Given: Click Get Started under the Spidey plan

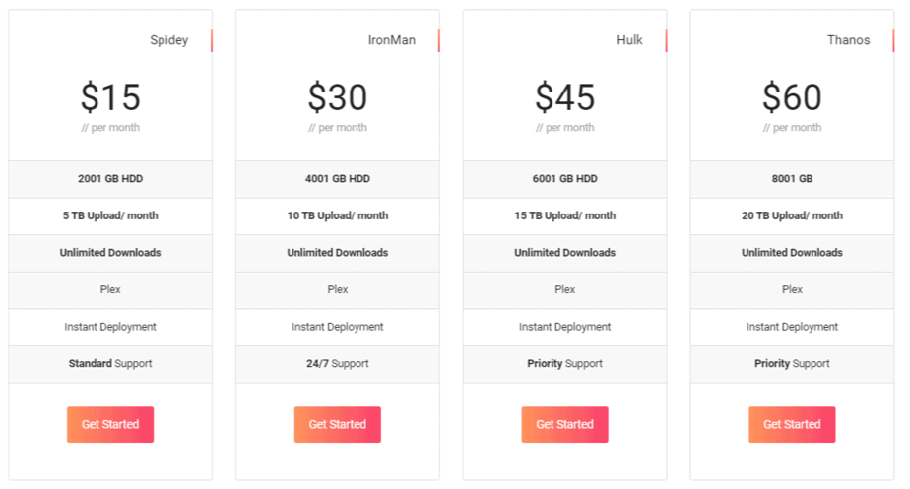Looking at the screenshot, I should click(110, 425).
